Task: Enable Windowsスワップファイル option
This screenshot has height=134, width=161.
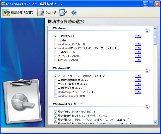Action: [x=55, y=44]
